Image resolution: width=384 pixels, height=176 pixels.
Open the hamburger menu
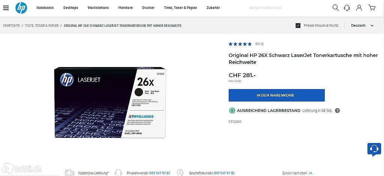click(6, 7)
